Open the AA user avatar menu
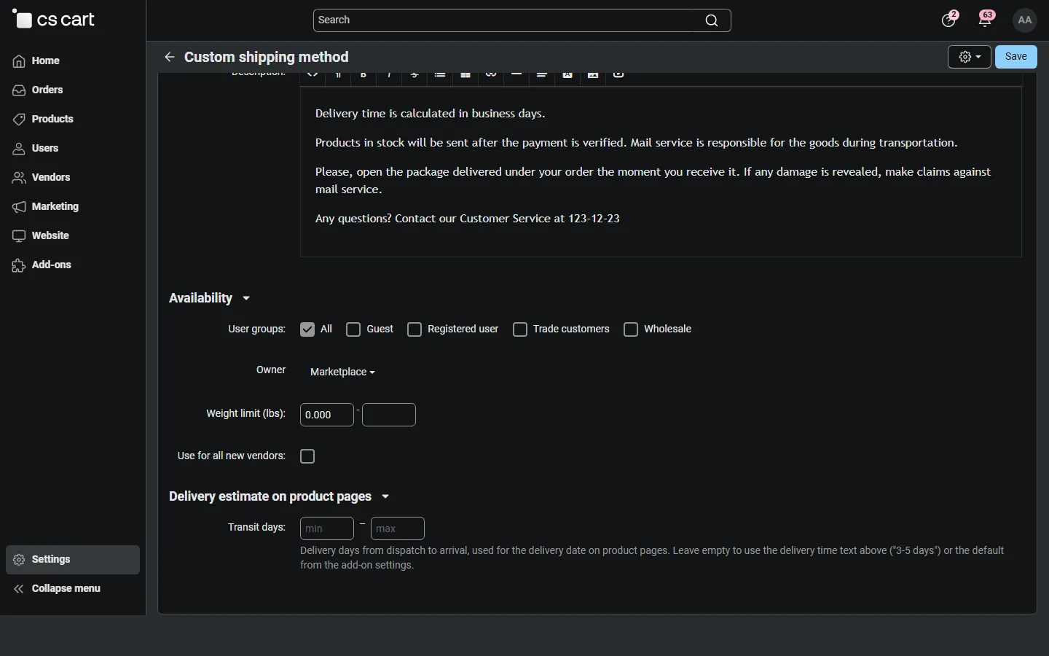1049x656 pixels. (x=1026, y=20)
